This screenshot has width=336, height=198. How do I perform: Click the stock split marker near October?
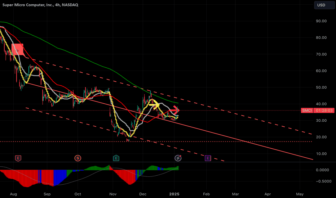click(x=78, y=158)
